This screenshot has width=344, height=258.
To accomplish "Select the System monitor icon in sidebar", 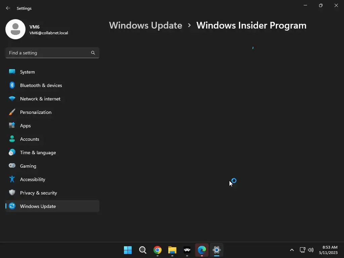I will pyautogui.click(x=12, y=72).
